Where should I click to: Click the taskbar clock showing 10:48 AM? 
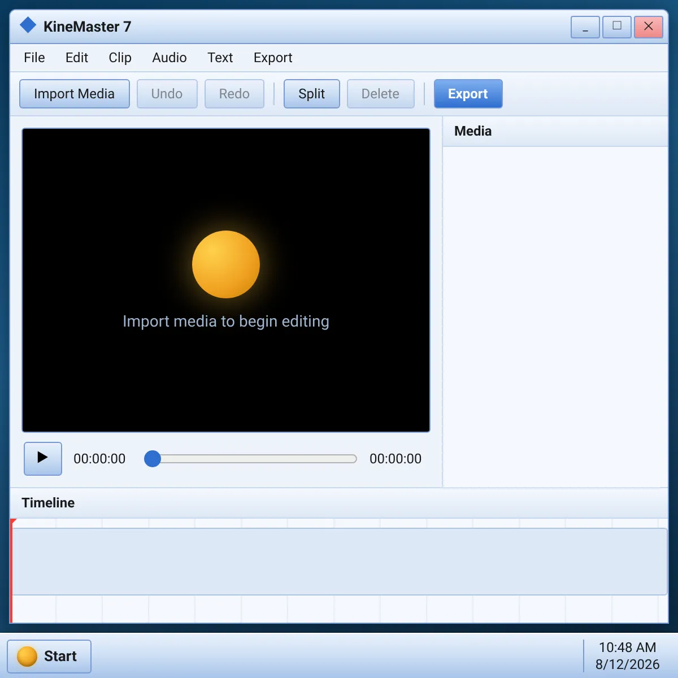[627, 656]
